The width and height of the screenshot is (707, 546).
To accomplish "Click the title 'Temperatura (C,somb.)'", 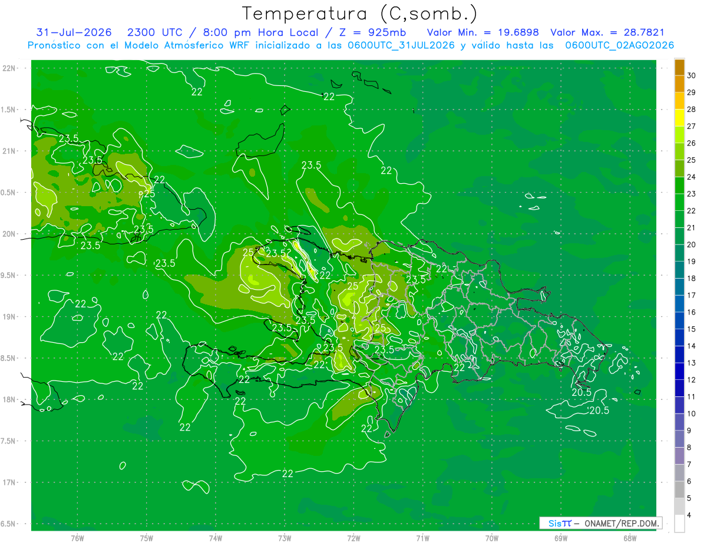I will tap(360, 14).
